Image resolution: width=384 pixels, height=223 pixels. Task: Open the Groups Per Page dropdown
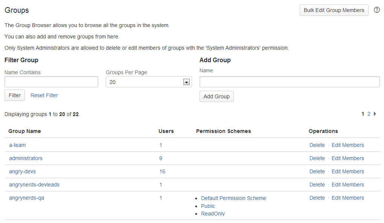149,82
